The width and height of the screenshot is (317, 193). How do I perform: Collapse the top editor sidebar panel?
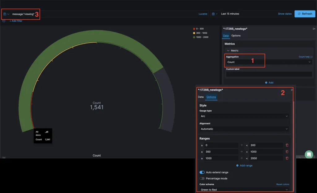click(314, 29)
